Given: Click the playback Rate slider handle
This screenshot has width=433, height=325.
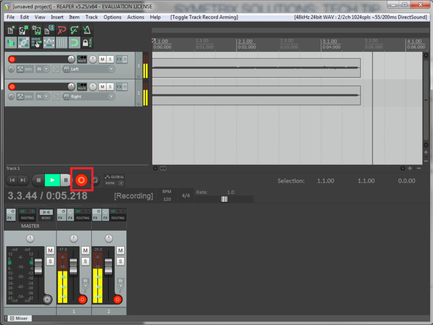Looking at the screenshot, I should point(224,199).
